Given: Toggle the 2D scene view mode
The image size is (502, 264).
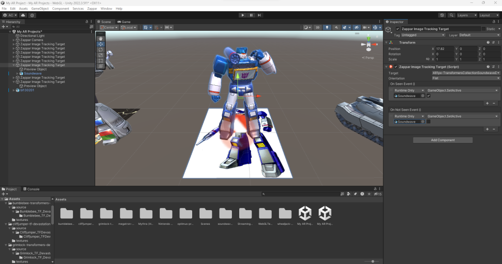Looking at the screenshot, I should coord(318,27).
